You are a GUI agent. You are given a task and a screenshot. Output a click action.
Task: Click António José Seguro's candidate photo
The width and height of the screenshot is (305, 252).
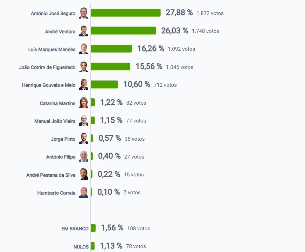coord(84,13)
